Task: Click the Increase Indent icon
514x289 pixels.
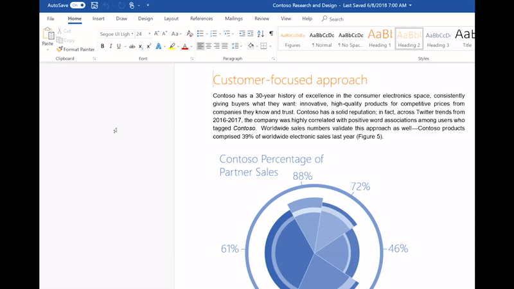Action: point(251,33)
